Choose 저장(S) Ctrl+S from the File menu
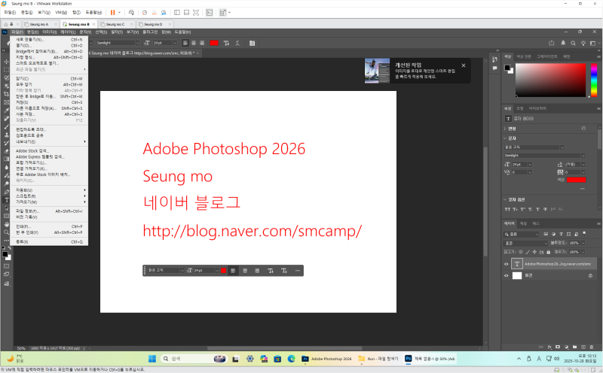 [49, 102]
